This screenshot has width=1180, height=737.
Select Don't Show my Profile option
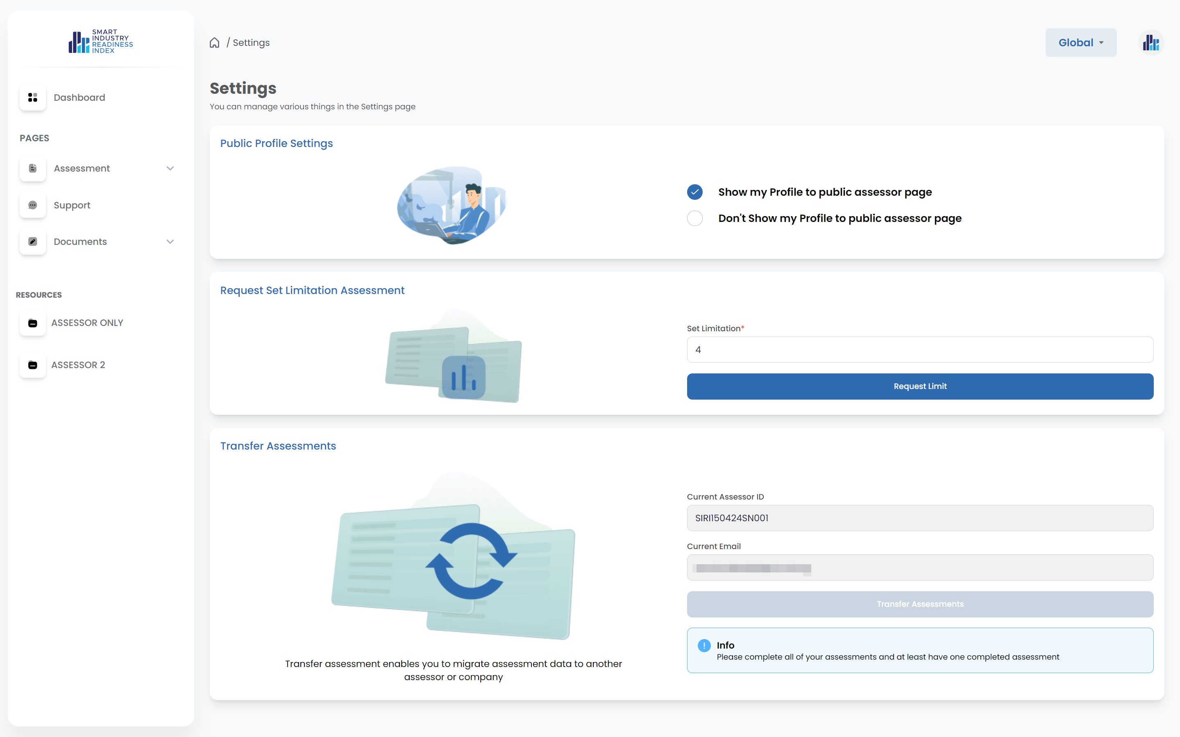coord(695,218)
